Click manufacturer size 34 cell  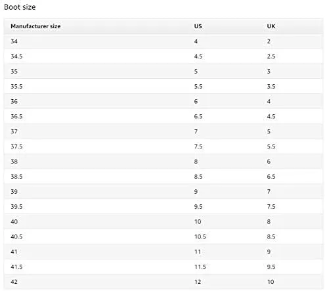(14, 41)
